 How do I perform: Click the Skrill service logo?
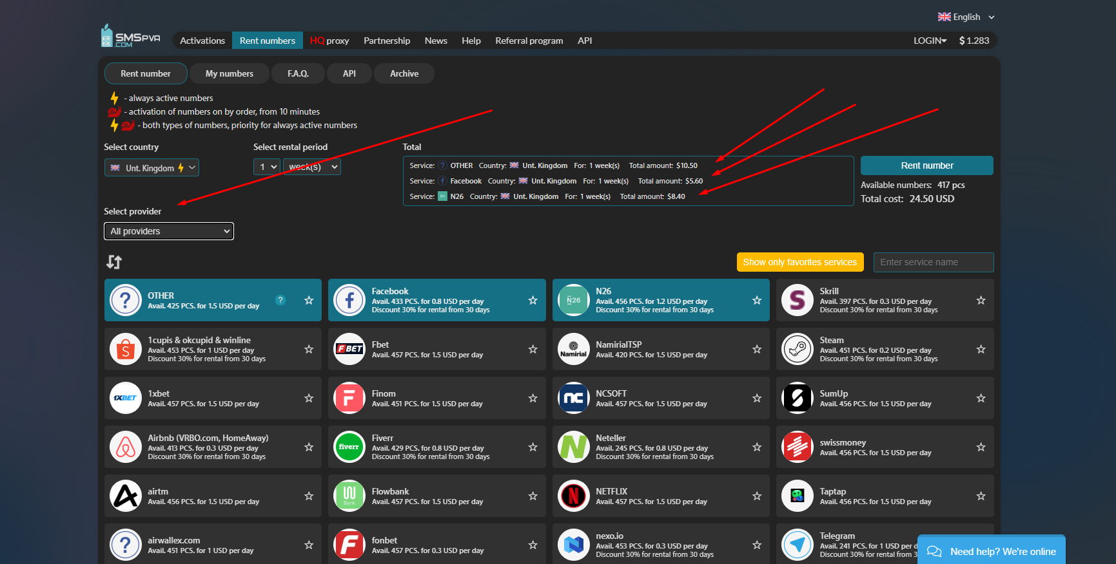798,300
